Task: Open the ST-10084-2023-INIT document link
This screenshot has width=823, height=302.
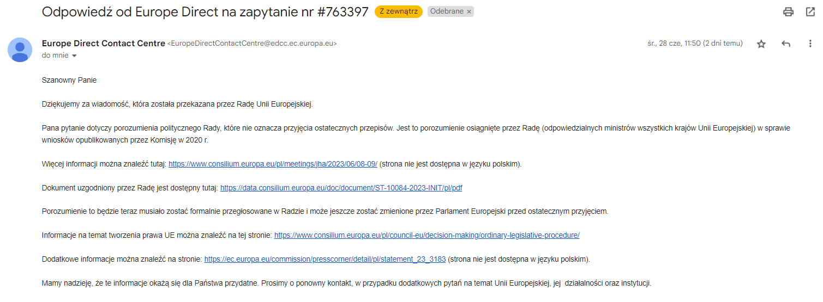Action: point(341,188)
